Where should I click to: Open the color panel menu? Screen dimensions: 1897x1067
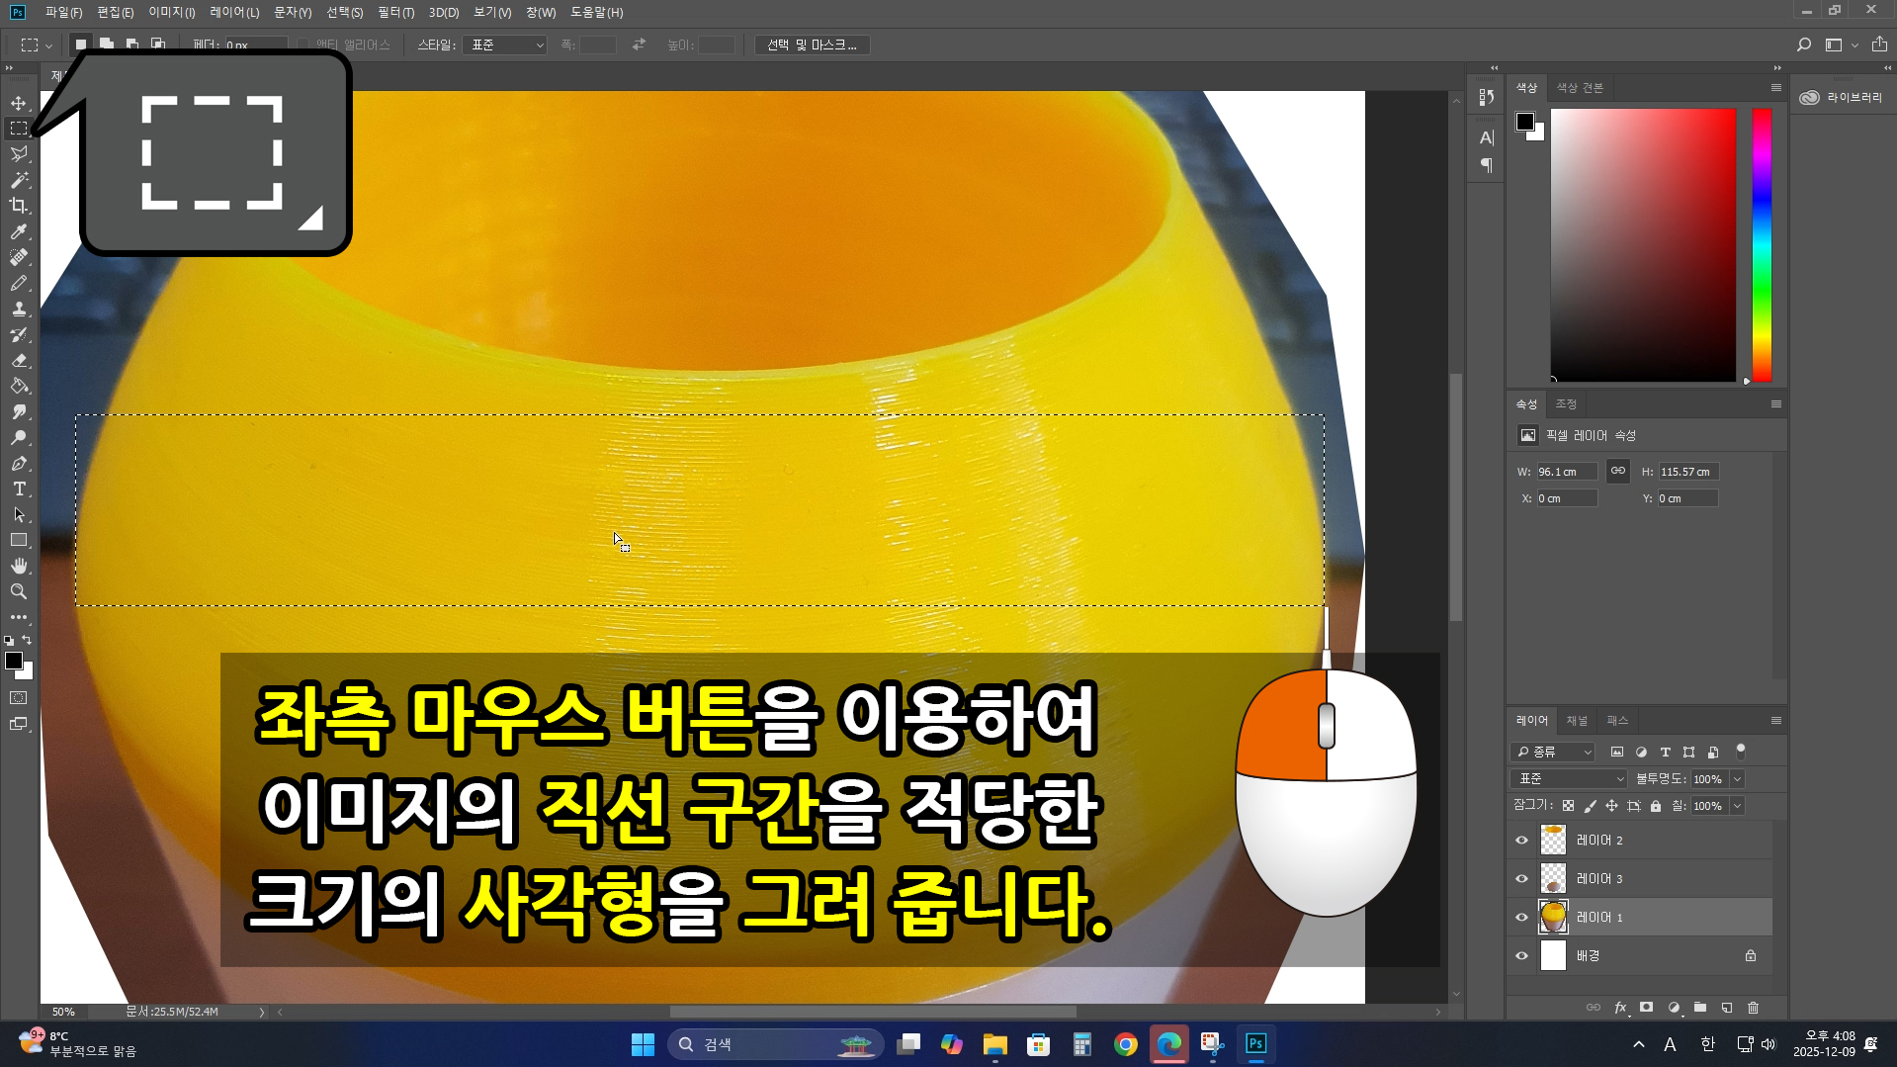[1776, 87]
